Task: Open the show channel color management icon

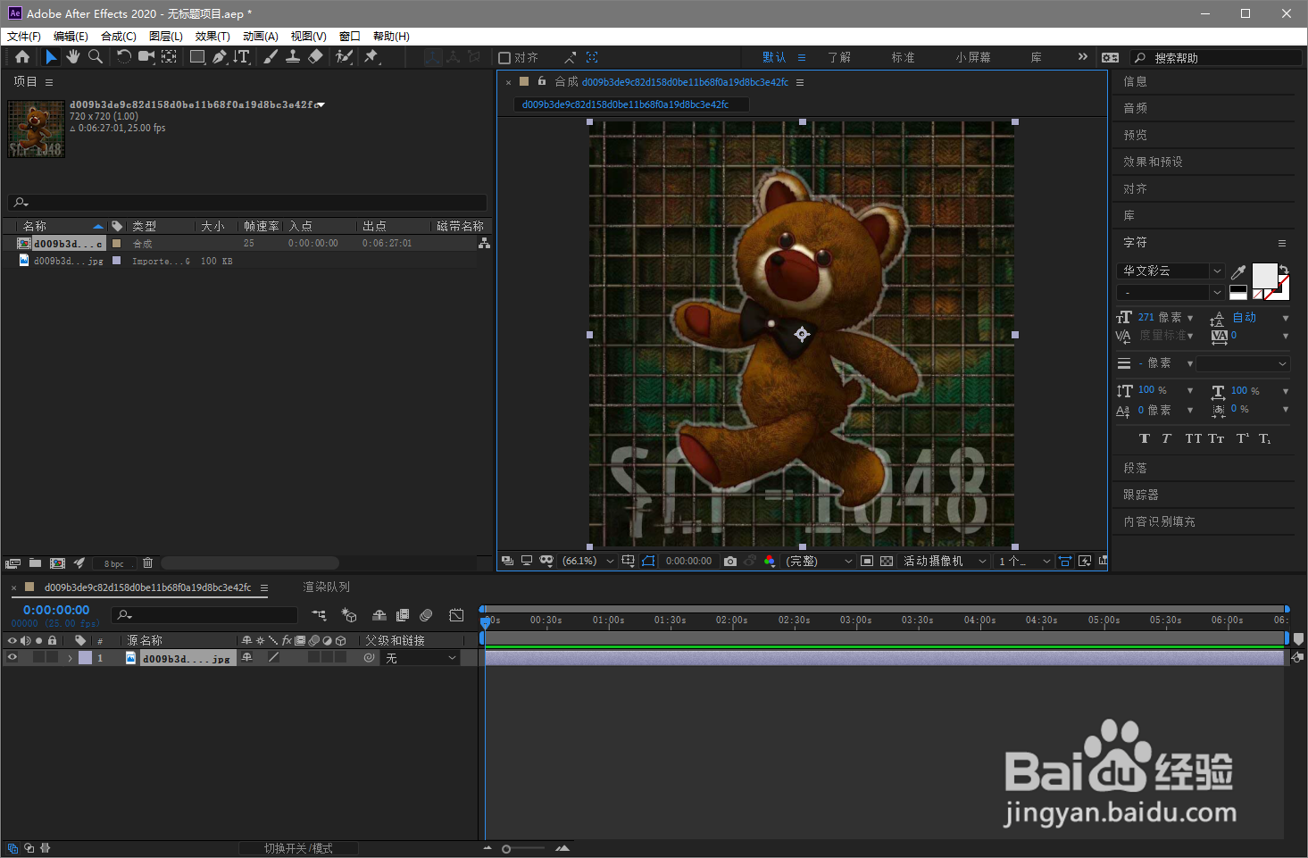Action: 770,561
